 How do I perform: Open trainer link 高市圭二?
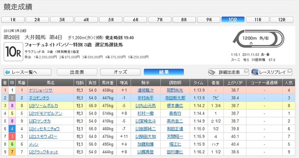click(175, 121)
